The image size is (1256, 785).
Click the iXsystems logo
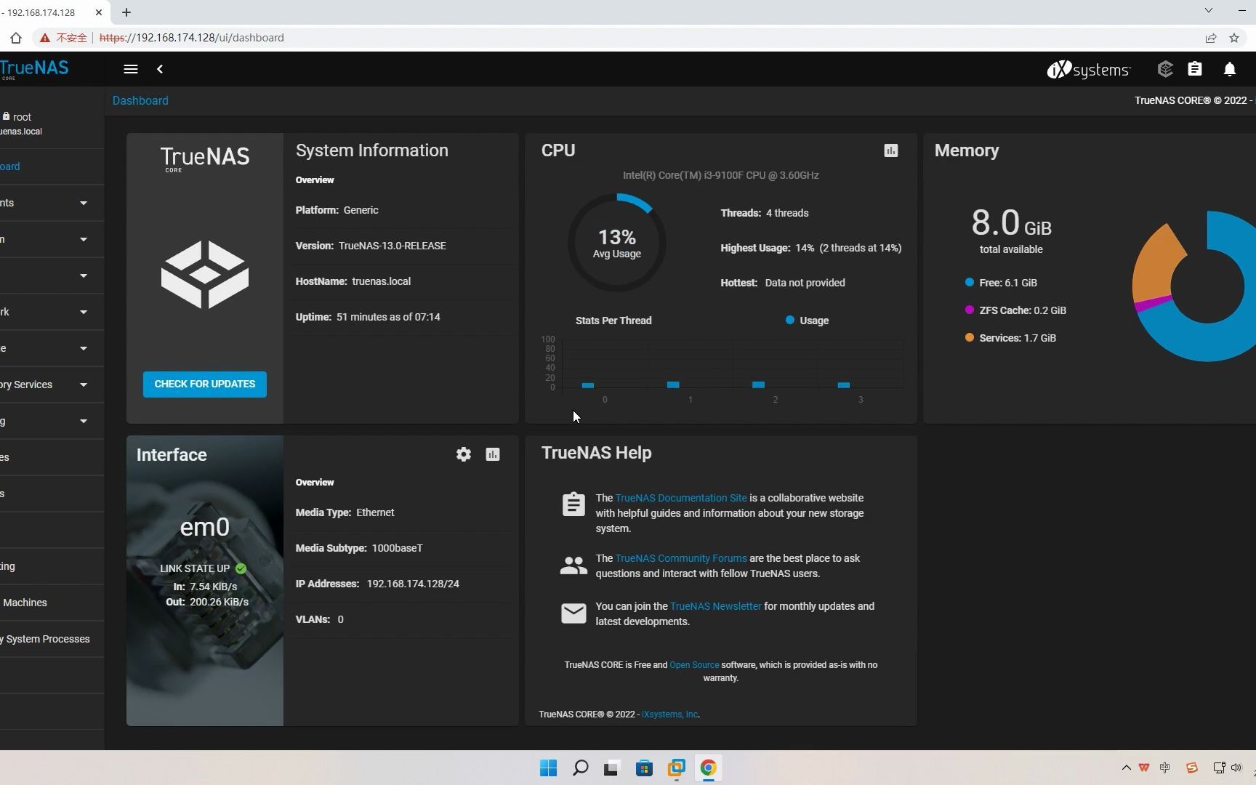pyautogui.click(x=1089, y=69)
